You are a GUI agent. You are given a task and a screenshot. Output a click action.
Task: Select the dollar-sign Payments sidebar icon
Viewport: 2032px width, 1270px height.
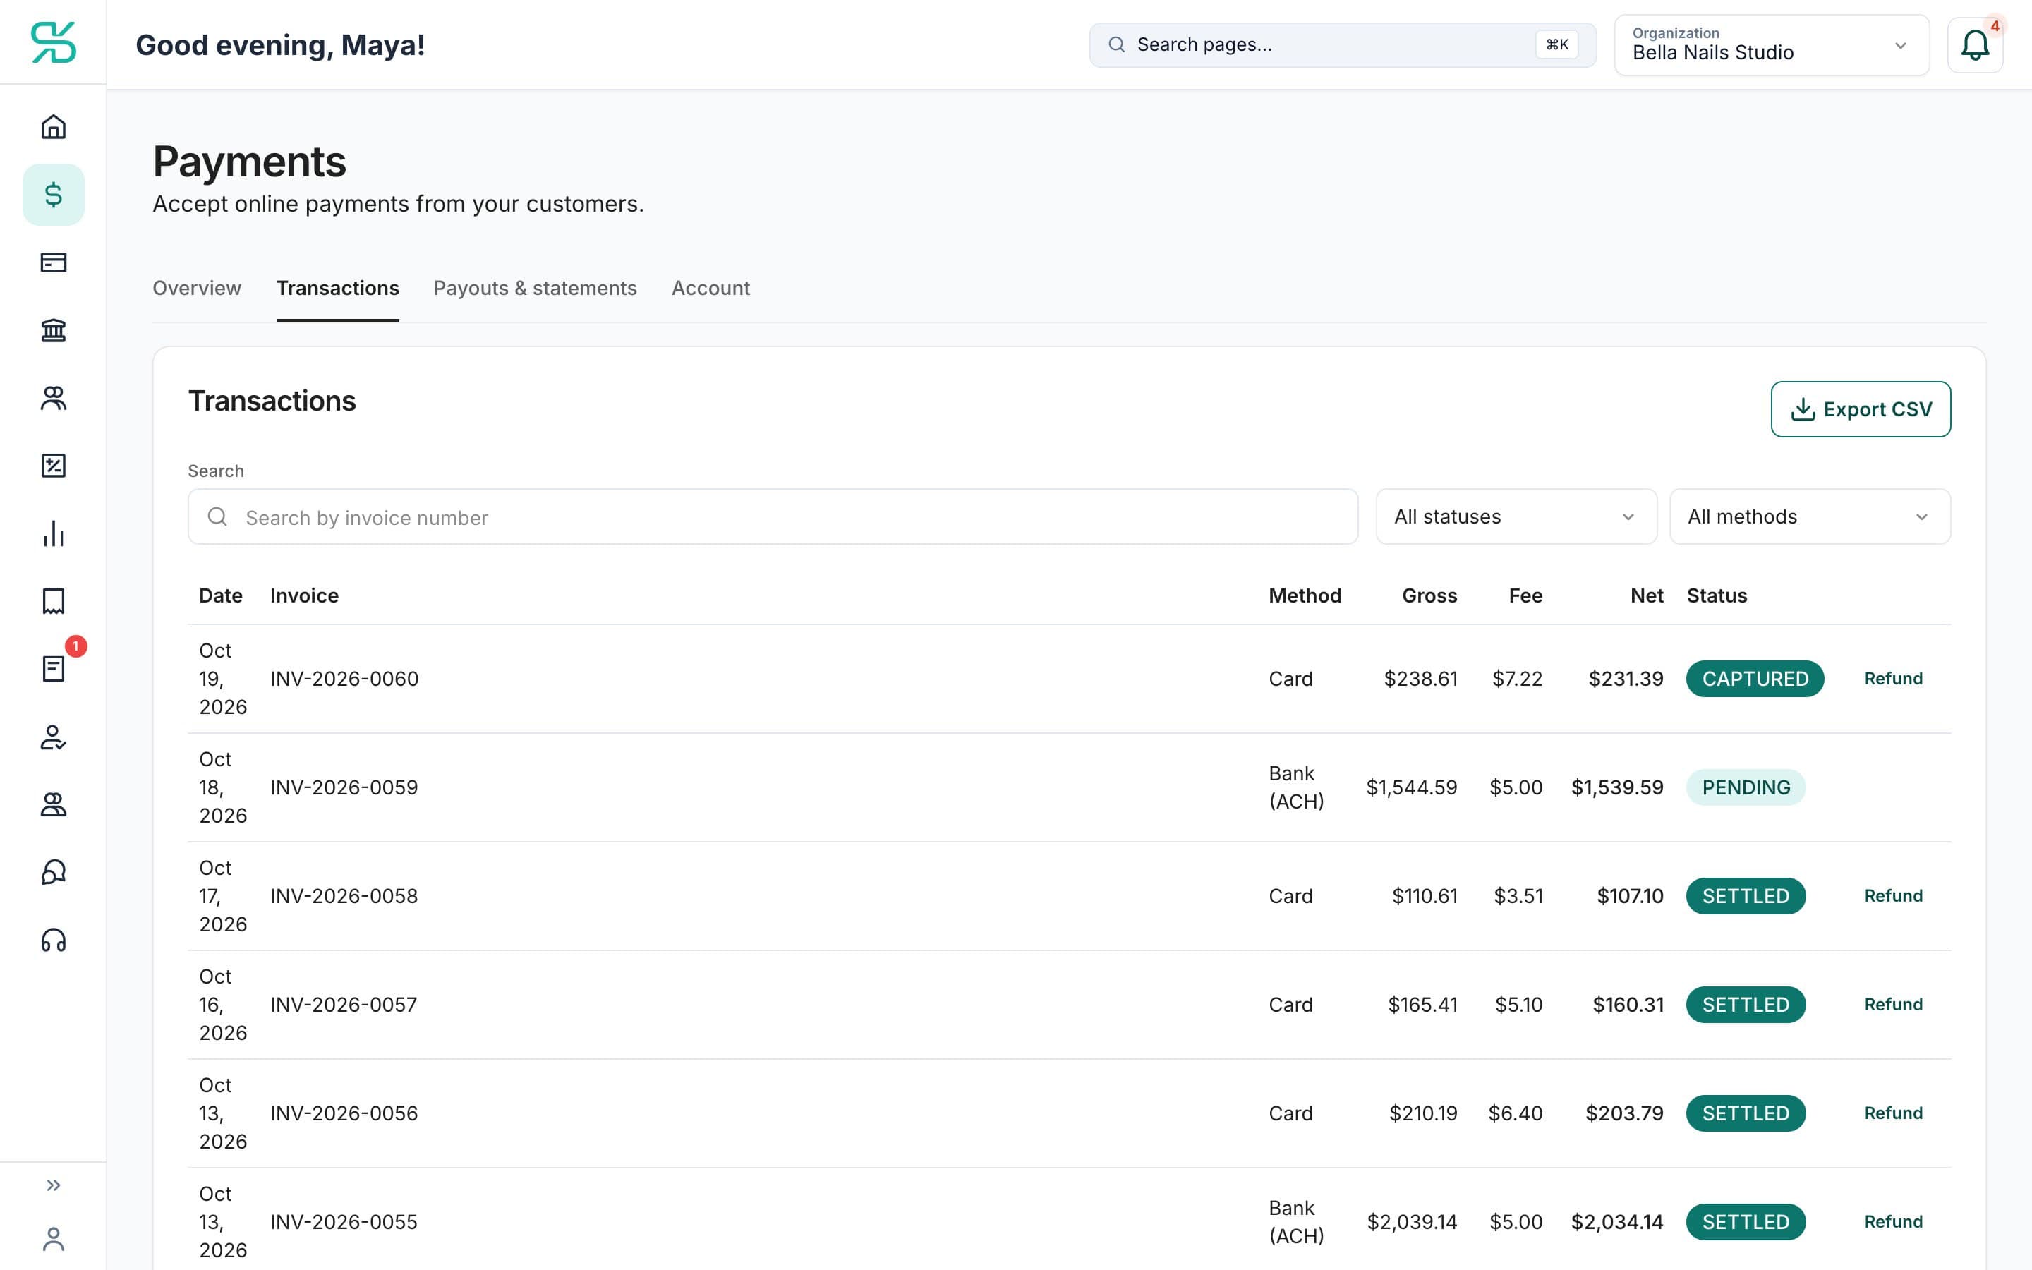pos(53,195)
